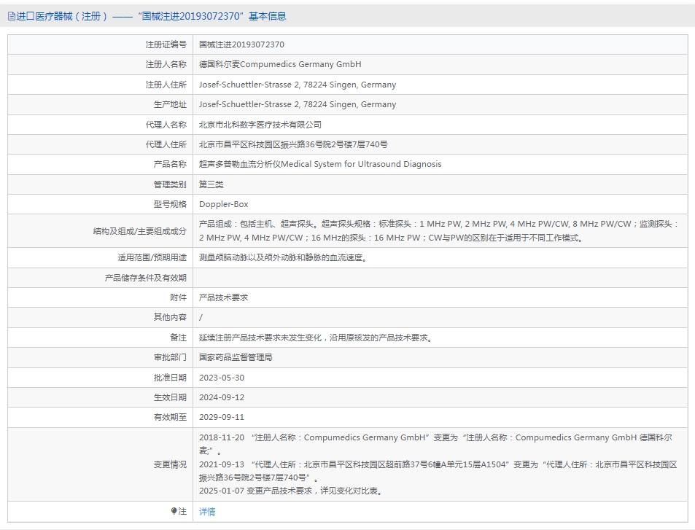Click the expiry date 2029-09-11
Viewport: 695px width, 530px height.
(222, 417)
